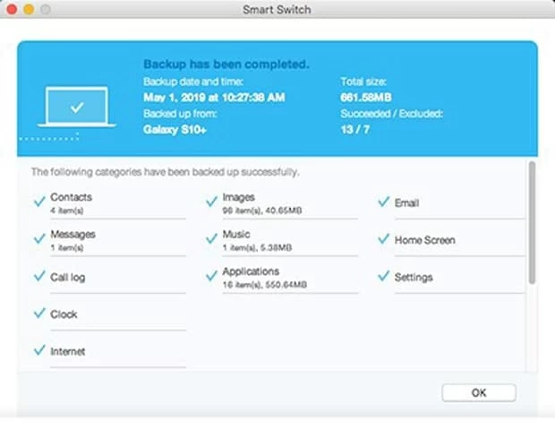Viewport: 555px width, 430px height.
Task: Click the checkmark next to Messages
Action: [x=39, y=239]
